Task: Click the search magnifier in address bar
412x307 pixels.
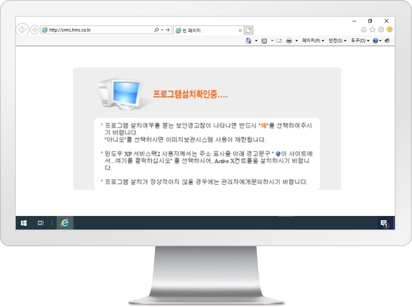Action: 156,30
